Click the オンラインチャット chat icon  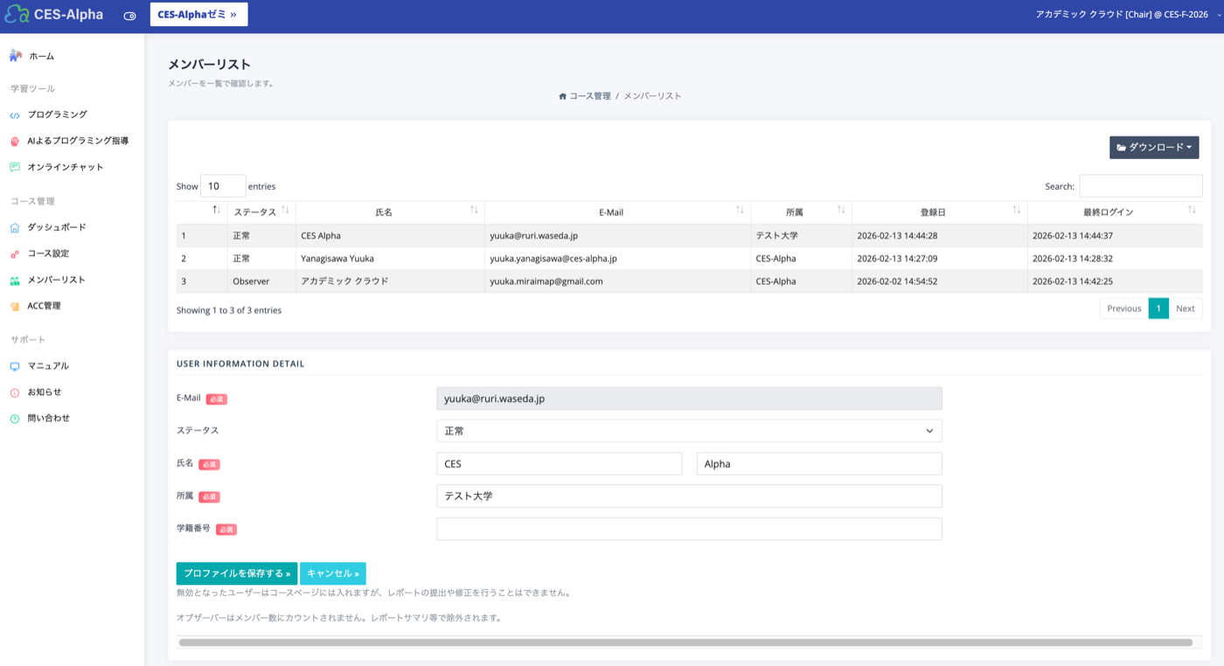tap(15, 167)
